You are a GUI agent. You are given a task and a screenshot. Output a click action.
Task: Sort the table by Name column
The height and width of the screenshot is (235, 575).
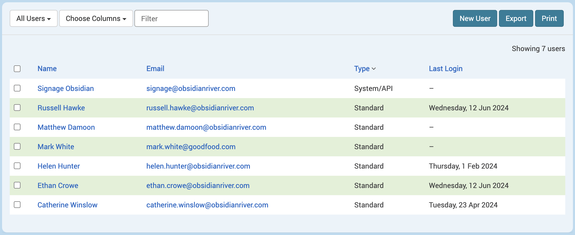tap(47, 69)
